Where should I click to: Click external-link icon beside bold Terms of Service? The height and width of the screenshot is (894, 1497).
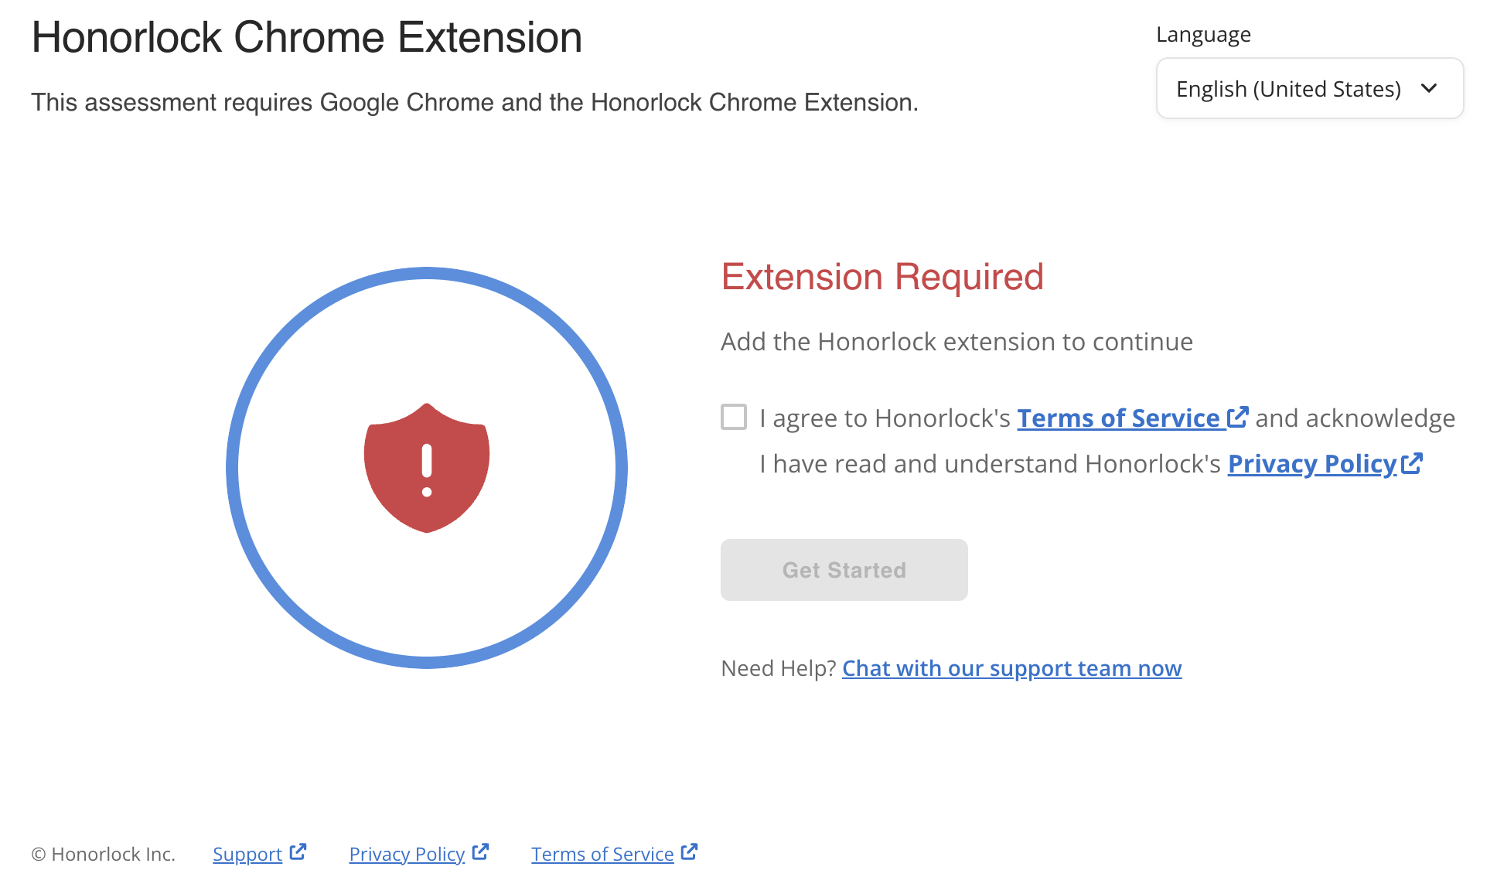(x=1238, y=417)
